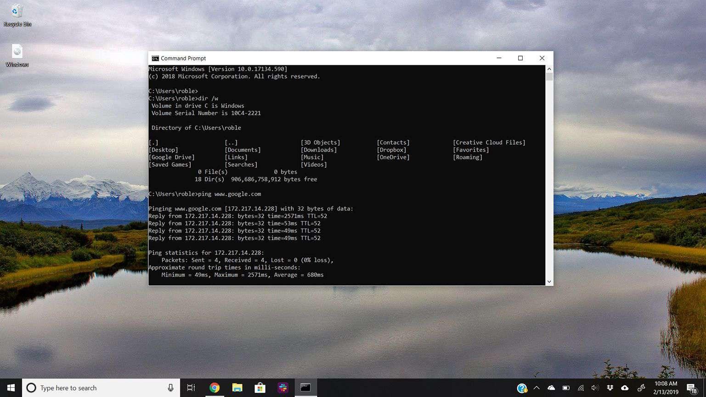Image resolution: width=706 pixels, height=397 pixels.
Task: Open Slack from the taskbar
Action: coord(282,388)
